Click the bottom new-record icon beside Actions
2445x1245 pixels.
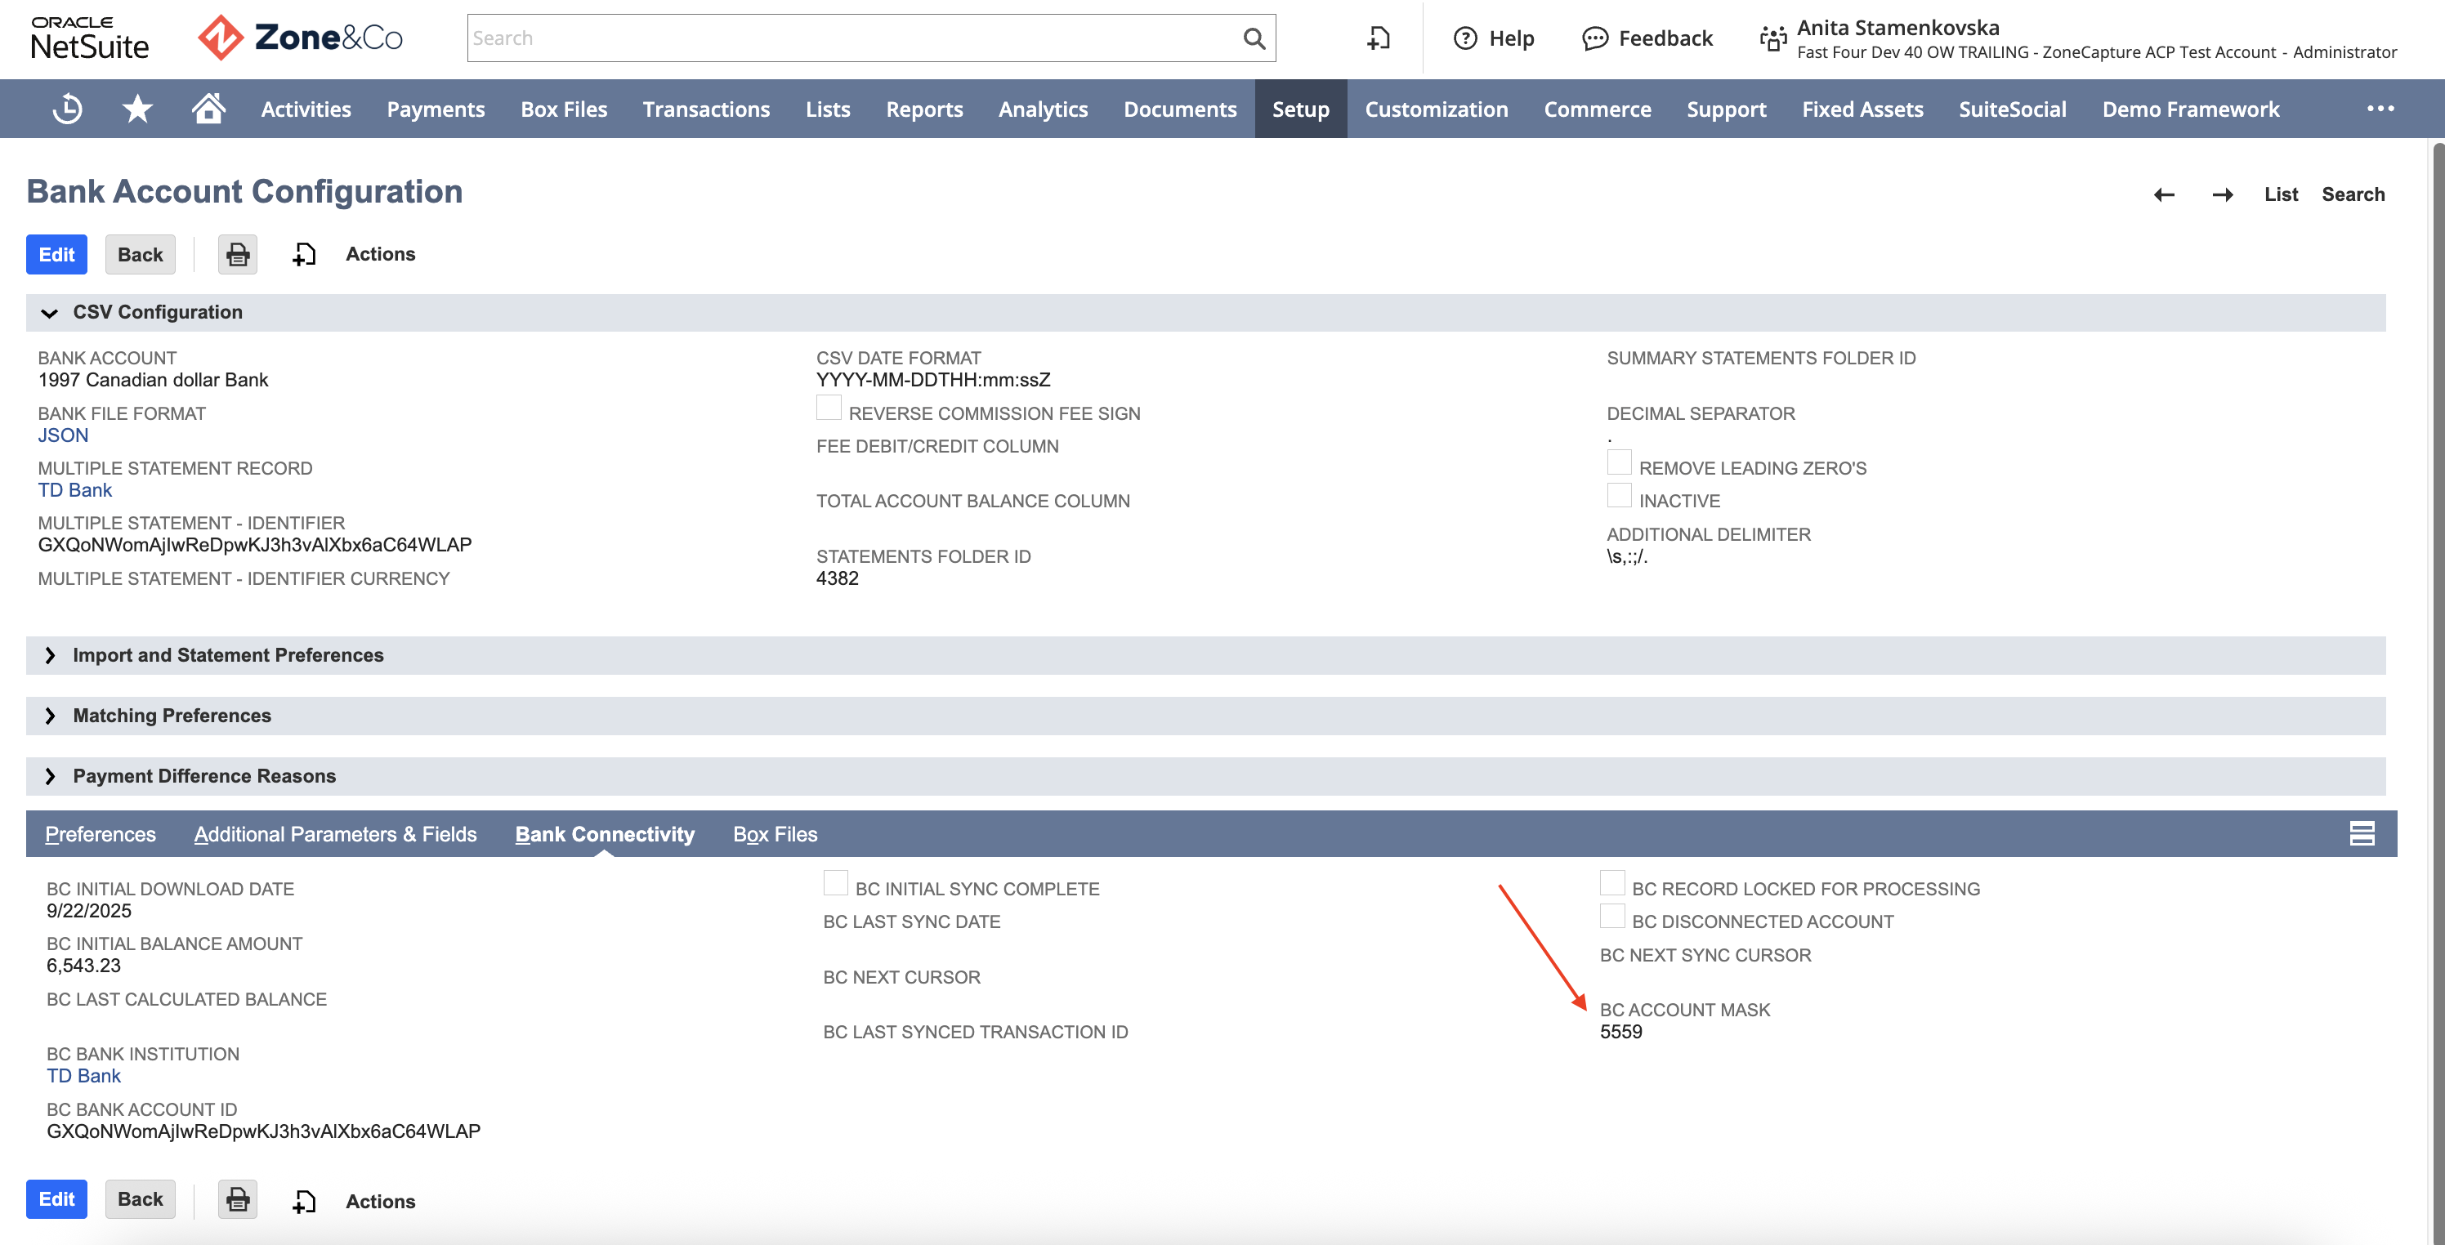(x=304, y=1202)
